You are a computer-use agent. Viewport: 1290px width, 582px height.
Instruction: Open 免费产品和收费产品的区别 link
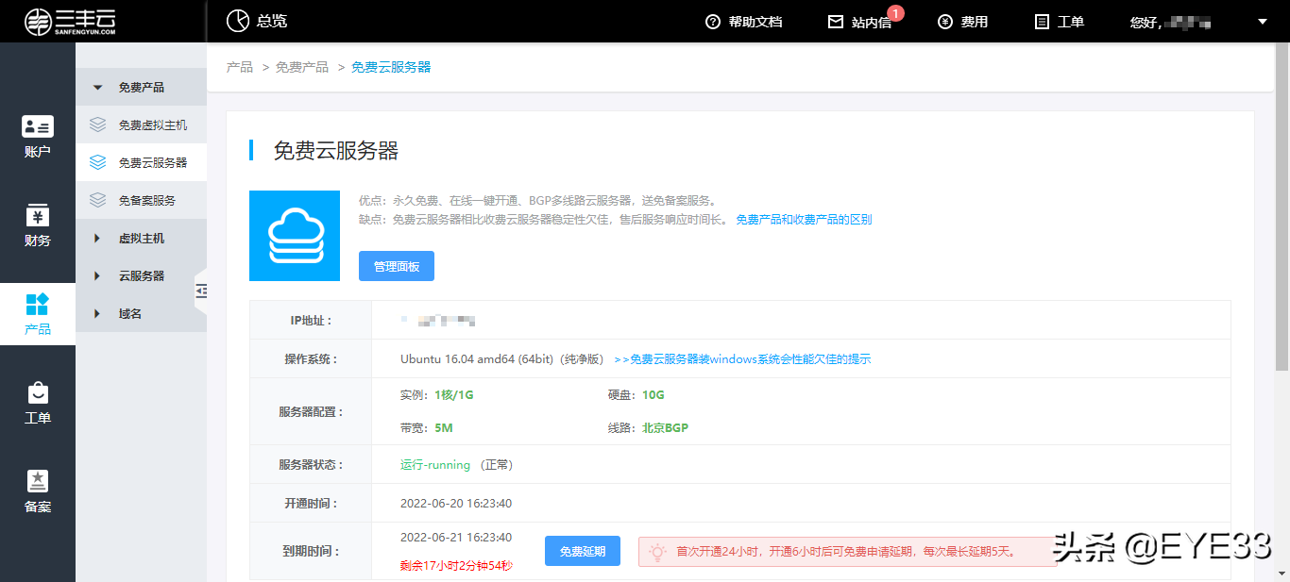804,220
